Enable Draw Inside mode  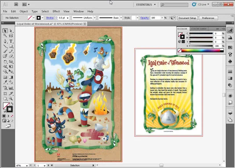click(12, 121)
